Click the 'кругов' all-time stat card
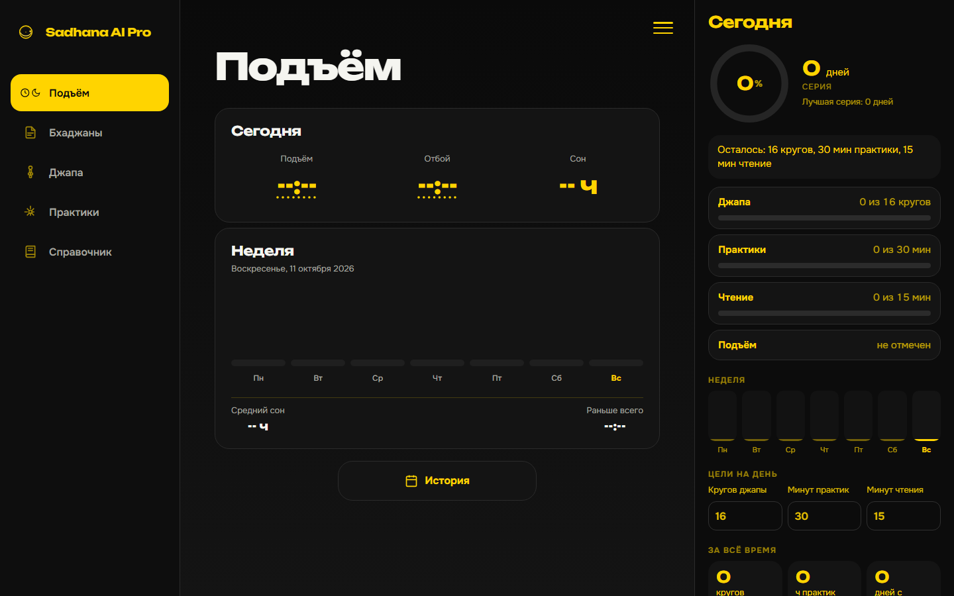This screenshot has height=596, width=954. [x=745, y=579]
